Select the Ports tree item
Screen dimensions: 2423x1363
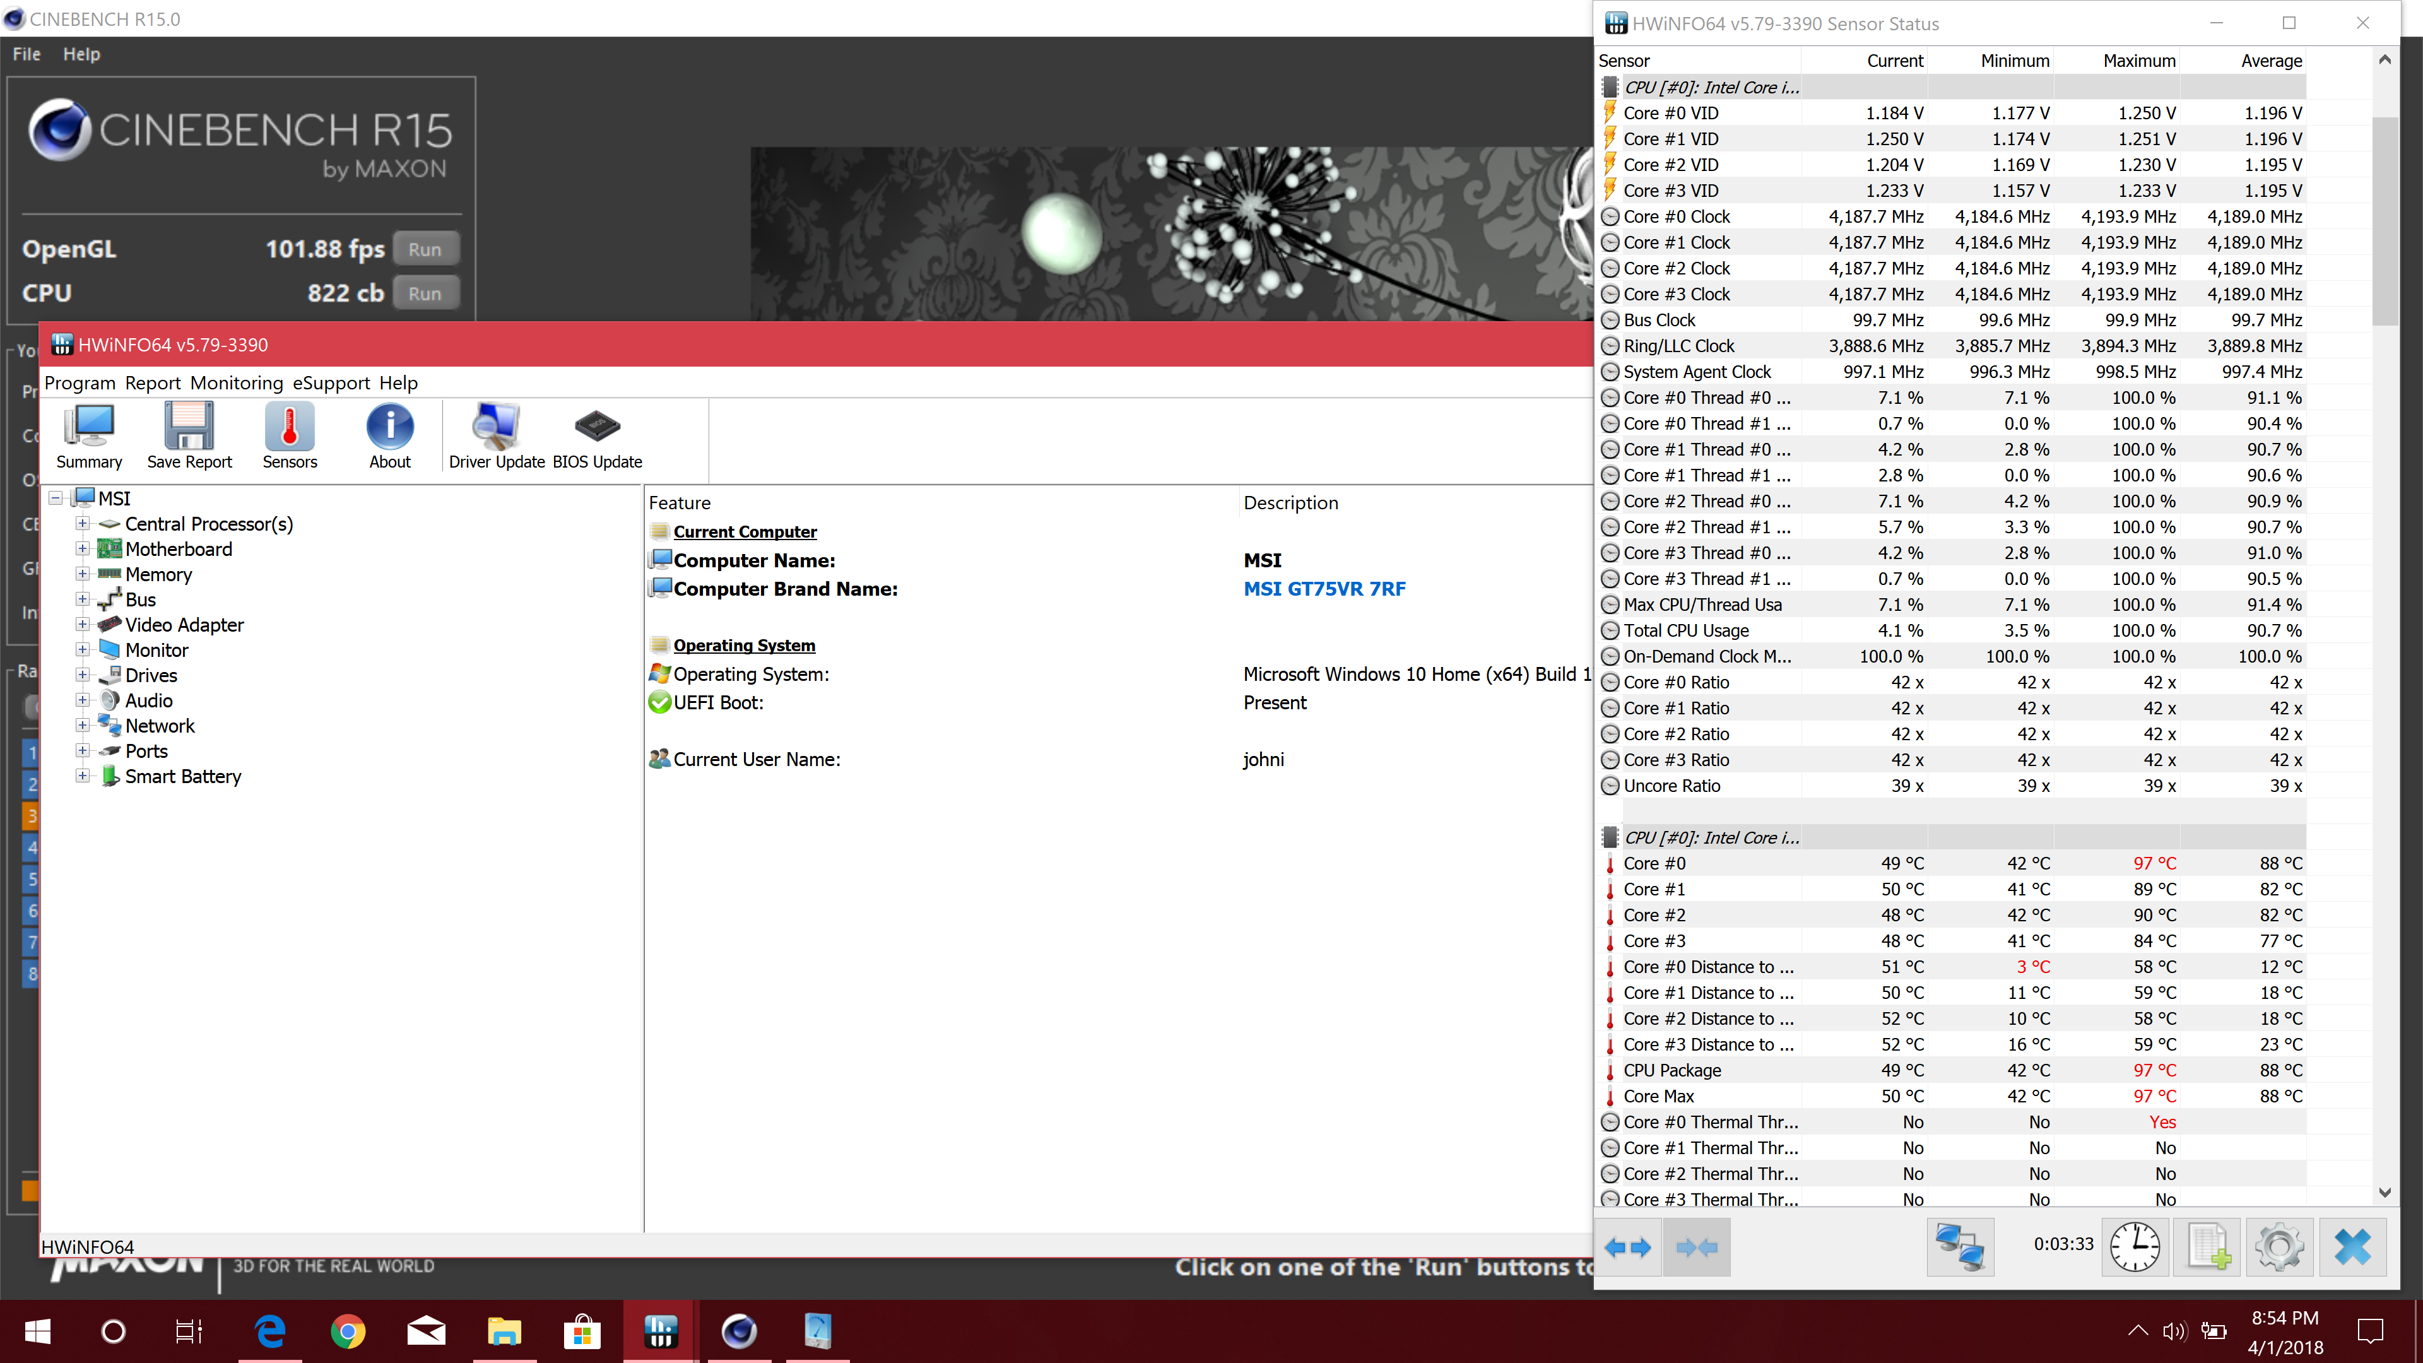pos(147,751)
